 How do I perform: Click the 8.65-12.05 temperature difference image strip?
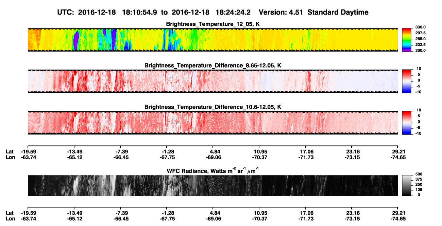(213, 81)
